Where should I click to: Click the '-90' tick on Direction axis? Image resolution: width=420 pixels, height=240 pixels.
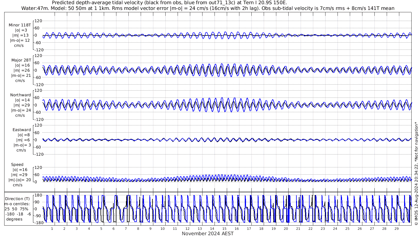point(37,216)
